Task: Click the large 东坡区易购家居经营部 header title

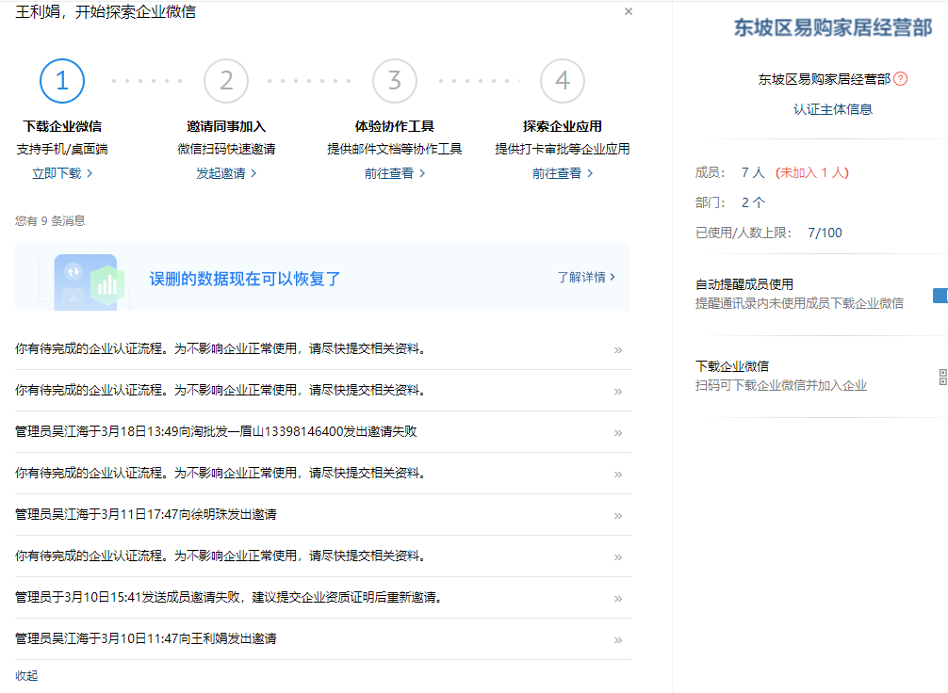Action: pos(833,27)
